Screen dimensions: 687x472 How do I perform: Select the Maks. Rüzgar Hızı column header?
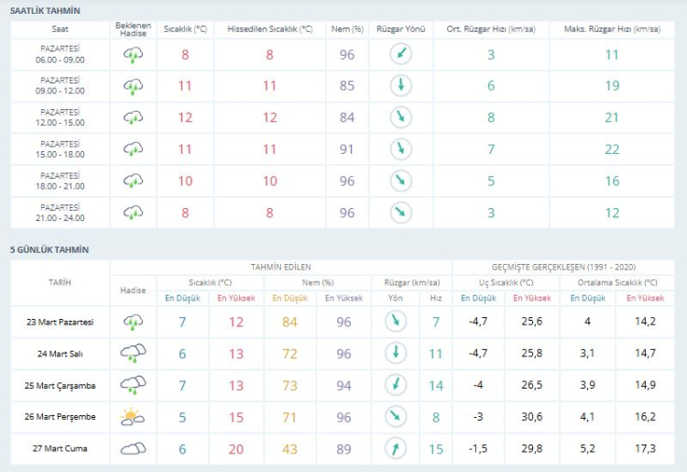[612, 29]
